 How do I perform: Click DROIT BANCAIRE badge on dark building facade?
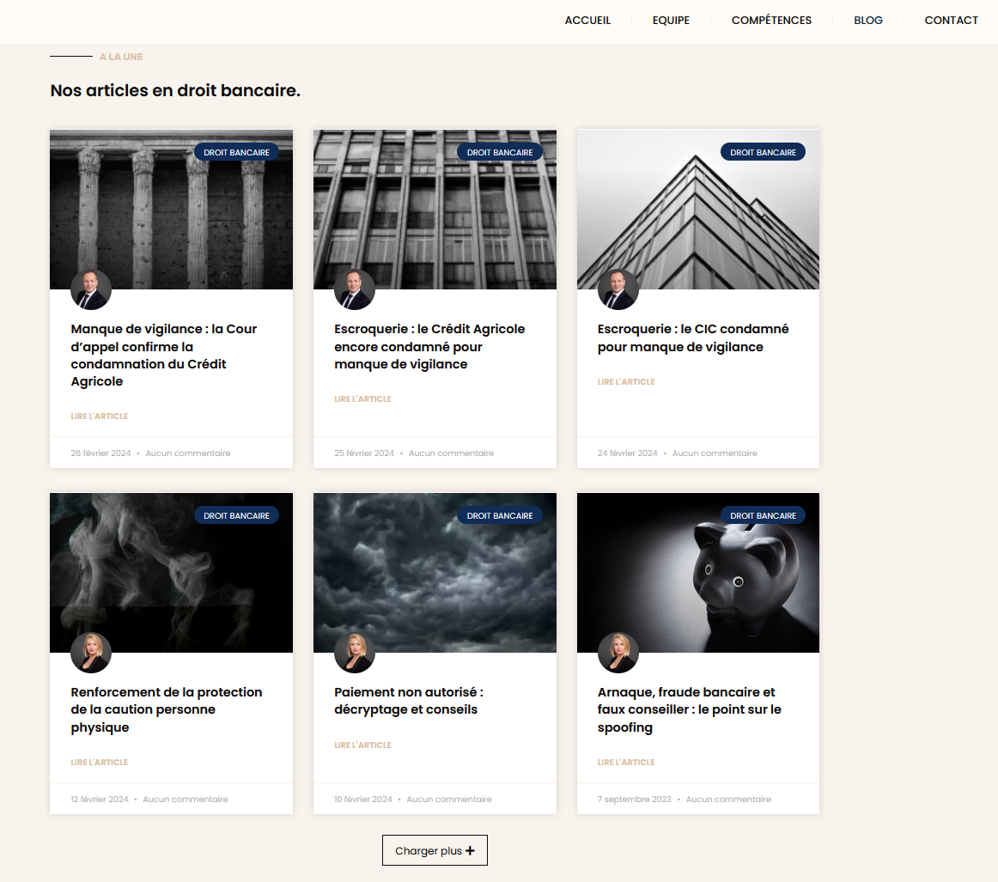pyautogui.click(x=500, y=152)
